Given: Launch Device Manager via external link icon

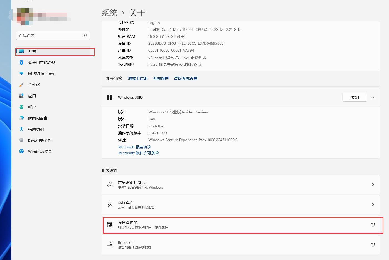Looking at the screenshot, I should pyautogui.click(x=373, y=225).
